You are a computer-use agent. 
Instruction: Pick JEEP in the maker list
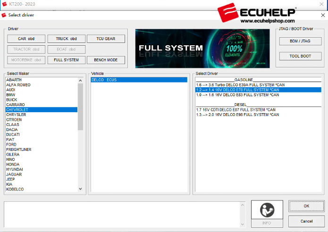click(x=42, y=179)
